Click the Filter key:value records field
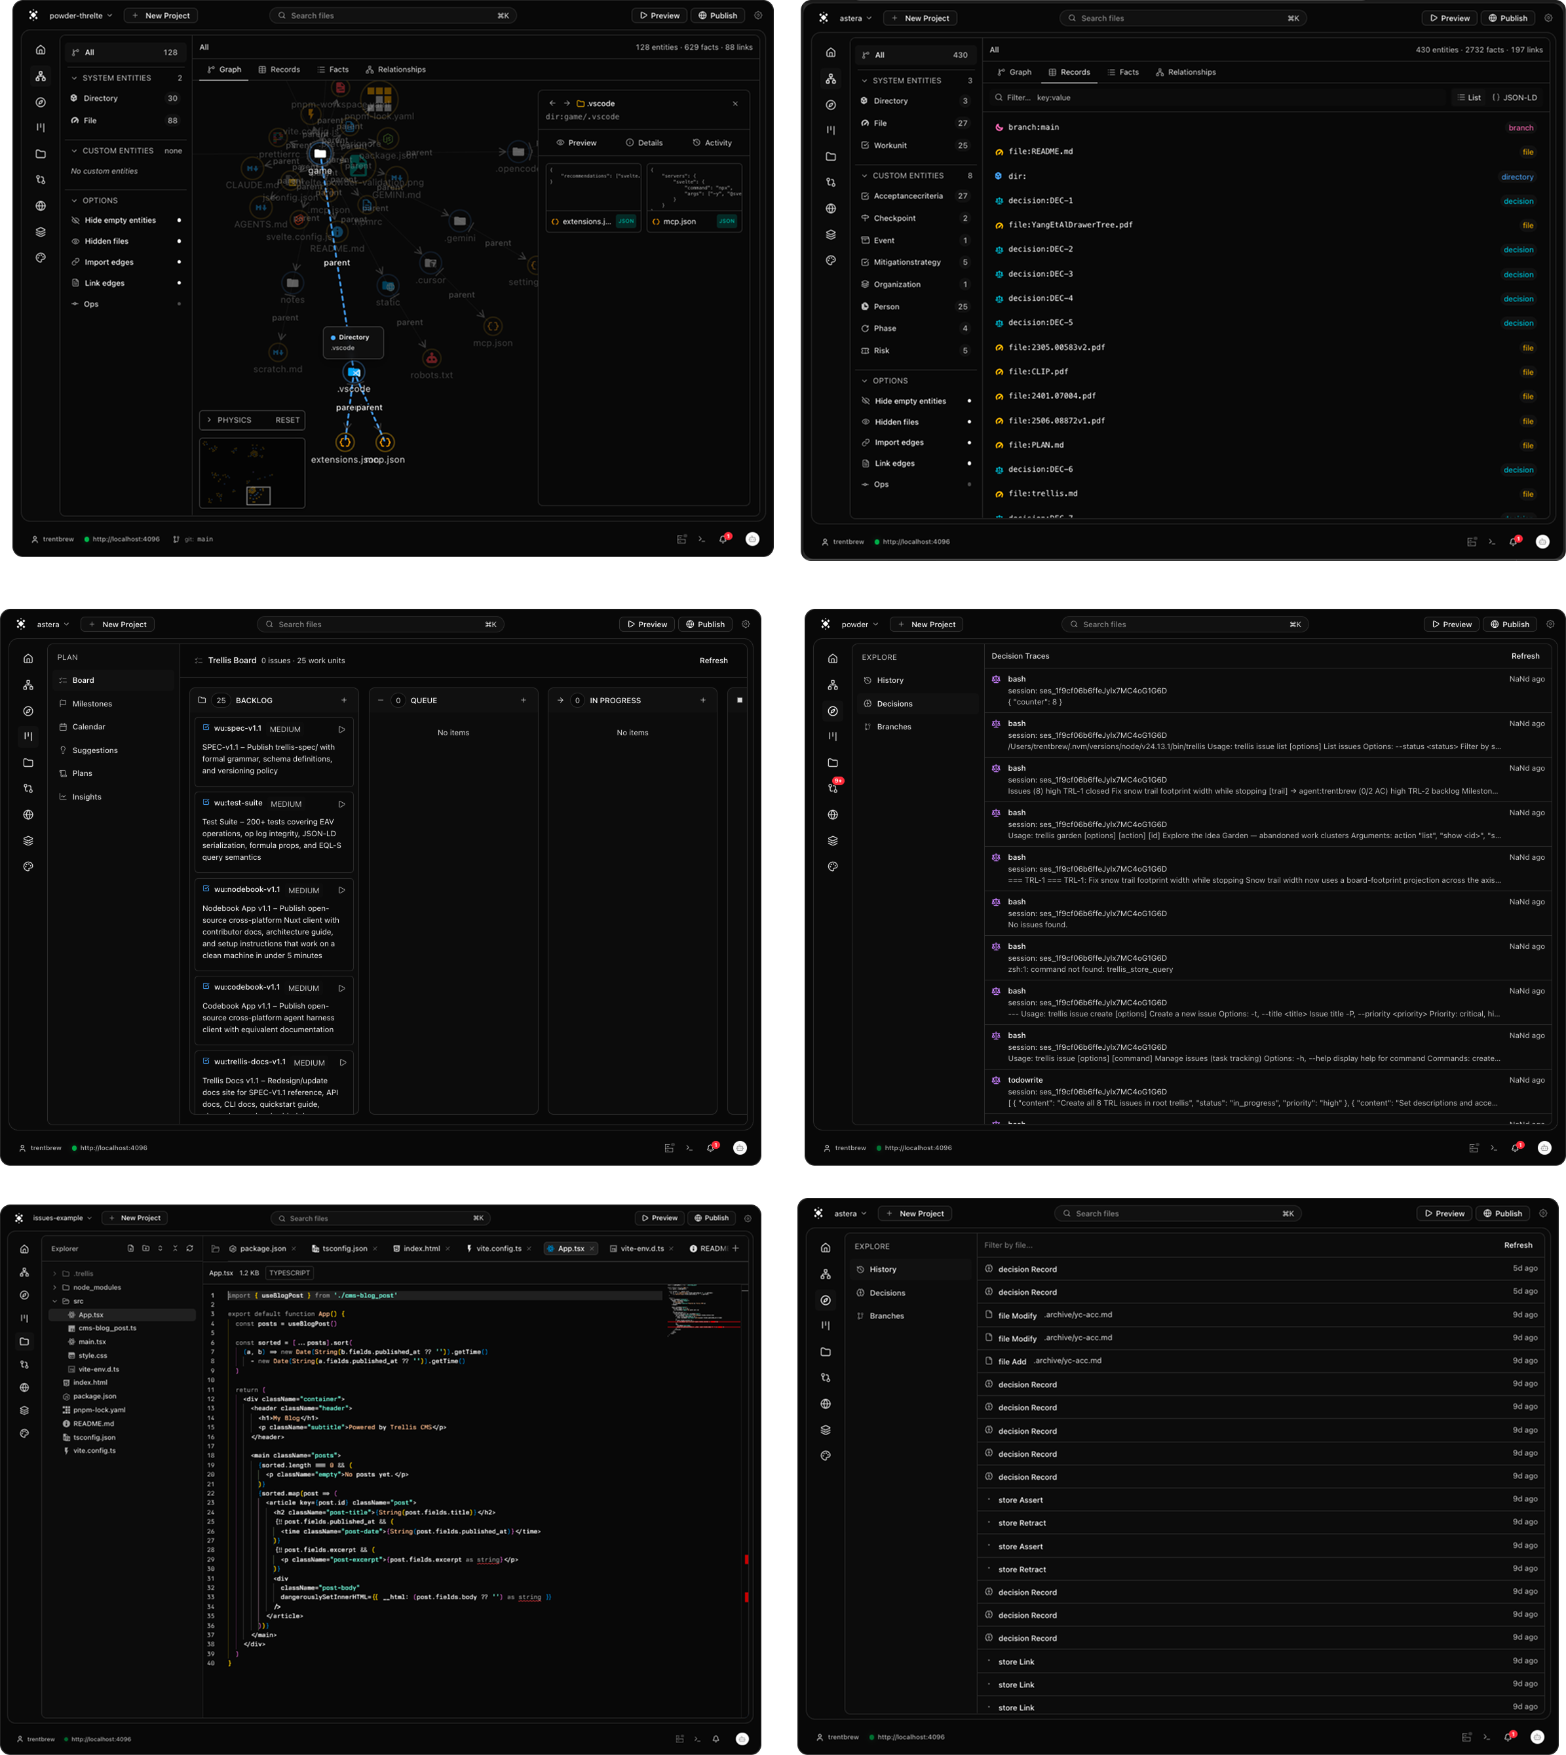This screenshot has height=1755, width=1566. coord(1217,97)
